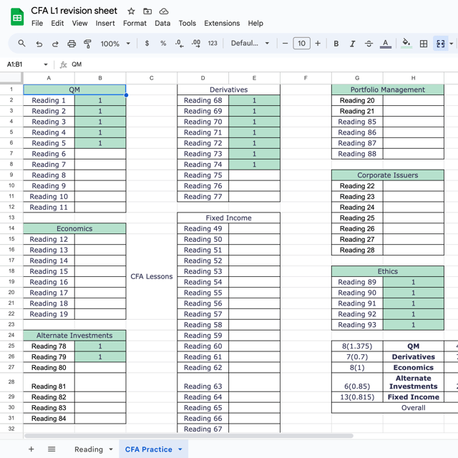Open the View menu
Screen dimensions: 458x458
pos(79,24)
